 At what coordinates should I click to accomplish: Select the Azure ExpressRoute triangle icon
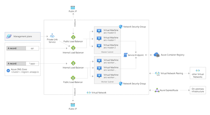[157, 90]
